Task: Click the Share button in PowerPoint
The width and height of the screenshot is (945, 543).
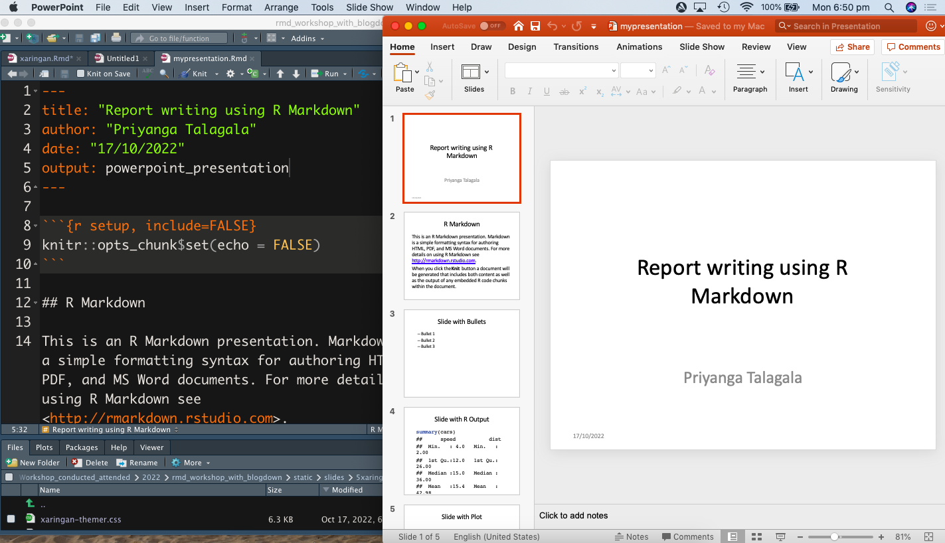Action: pos(852,47)
